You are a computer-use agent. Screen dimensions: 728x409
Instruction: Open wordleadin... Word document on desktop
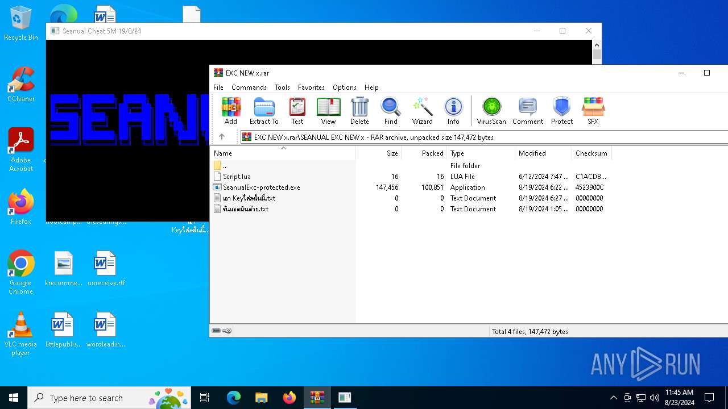click(x=106, y=330)
